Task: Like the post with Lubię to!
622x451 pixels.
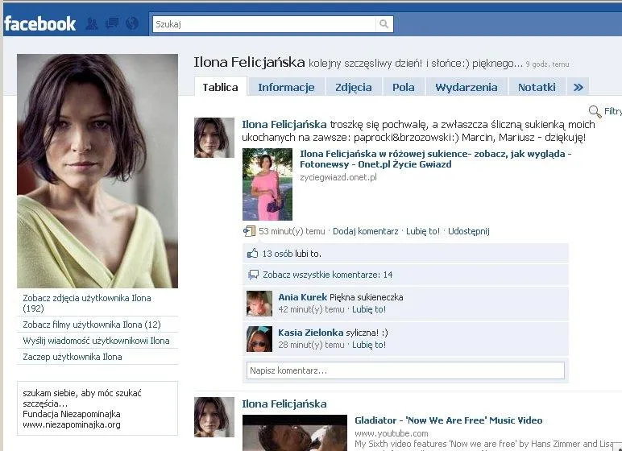Action: pos(423,231)
